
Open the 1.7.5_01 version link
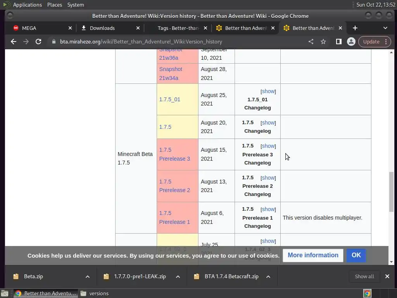point(170,99)
